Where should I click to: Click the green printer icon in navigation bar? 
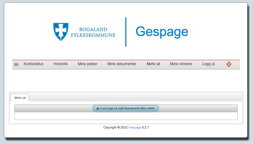(16, 64)
